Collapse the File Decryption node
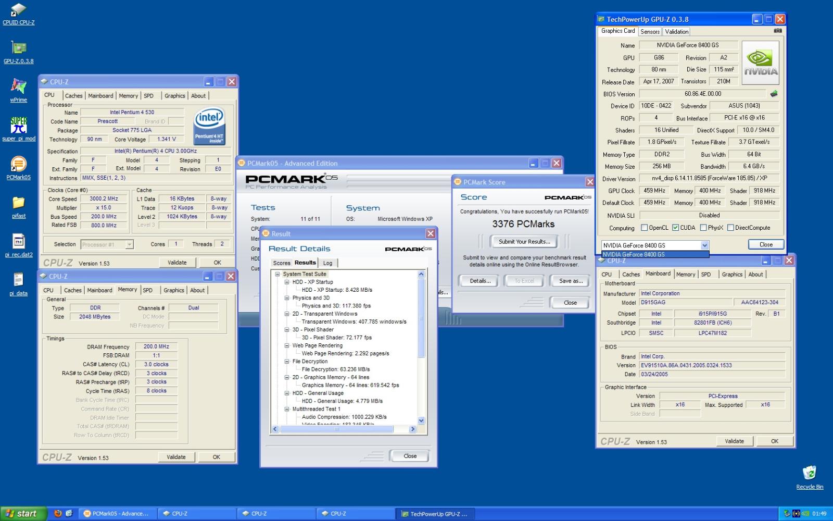This screenshot has width=833, height=521. [287, 361]
